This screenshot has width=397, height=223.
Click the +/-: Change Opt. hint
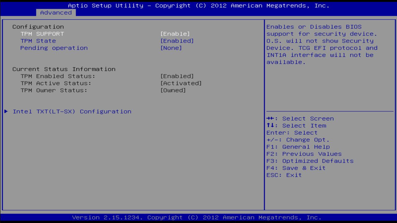298,140
